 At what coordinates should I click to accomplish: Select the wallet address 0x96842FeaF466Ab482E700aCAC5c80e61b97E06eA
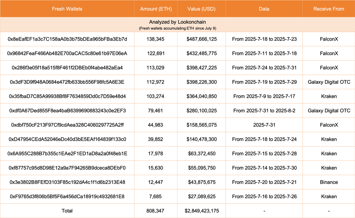pos(67,53)
